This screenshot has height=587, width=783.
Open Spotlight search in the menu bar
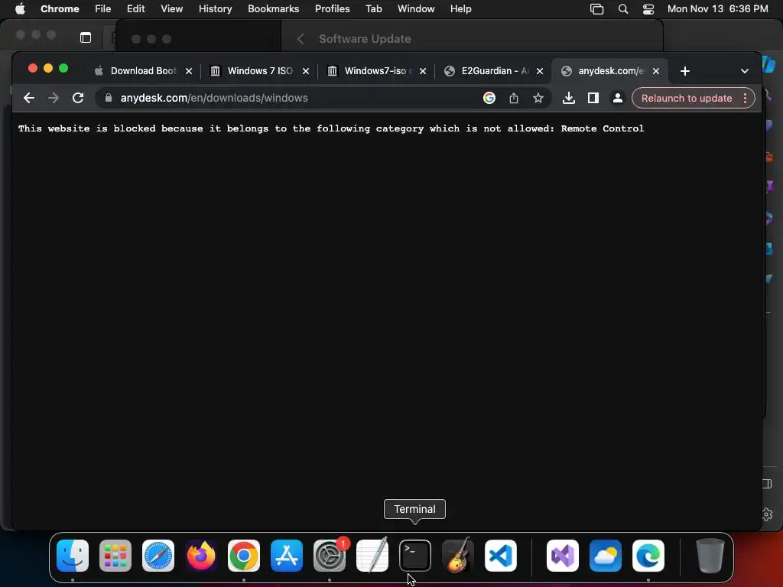click(622, 9)
